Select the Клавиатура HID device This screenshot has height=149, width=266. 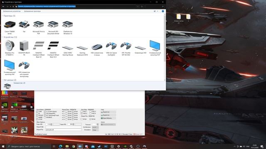coord(140,50)
